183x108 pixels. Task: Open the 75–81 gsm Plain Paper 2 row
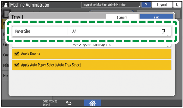[91, 45]
